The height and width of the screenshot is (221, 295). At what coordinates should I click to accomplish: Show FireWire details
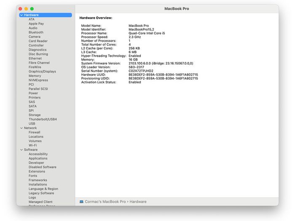pos(35,67)
